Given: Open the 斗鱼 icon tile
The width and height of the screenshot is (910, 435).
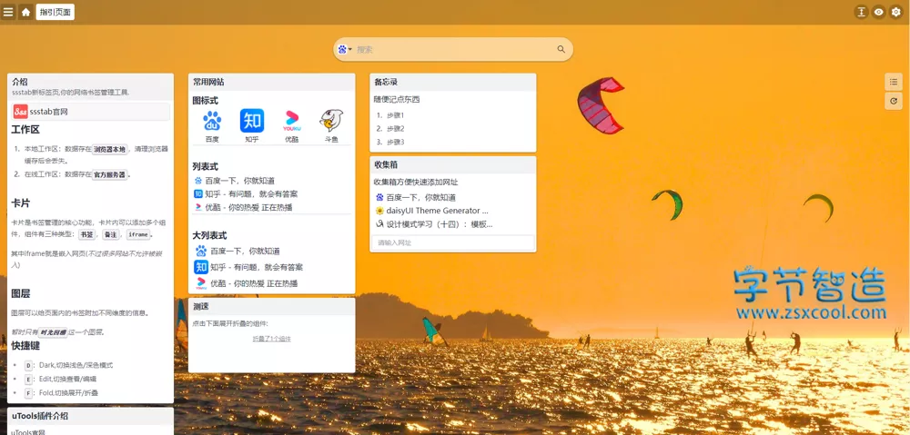Looking at the screenshot, I should pyautogui.click(x=331, y=126).
